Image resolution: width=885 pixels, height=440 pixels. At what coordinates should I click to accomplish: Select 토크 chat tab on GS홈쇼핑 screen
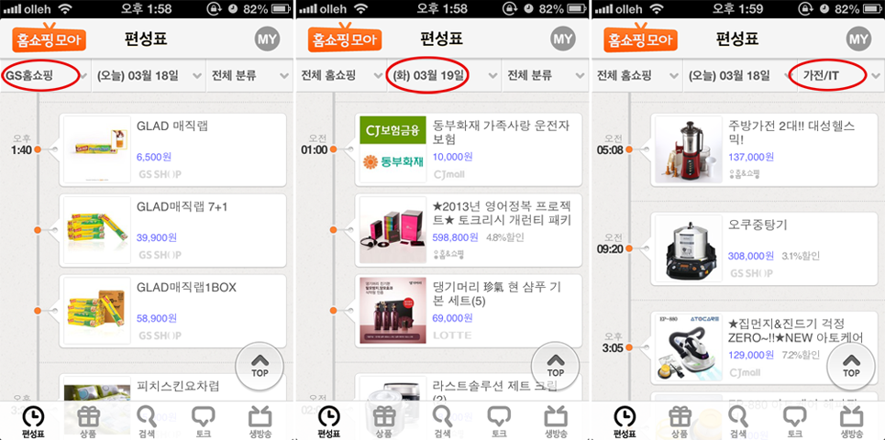pos(204,422)
